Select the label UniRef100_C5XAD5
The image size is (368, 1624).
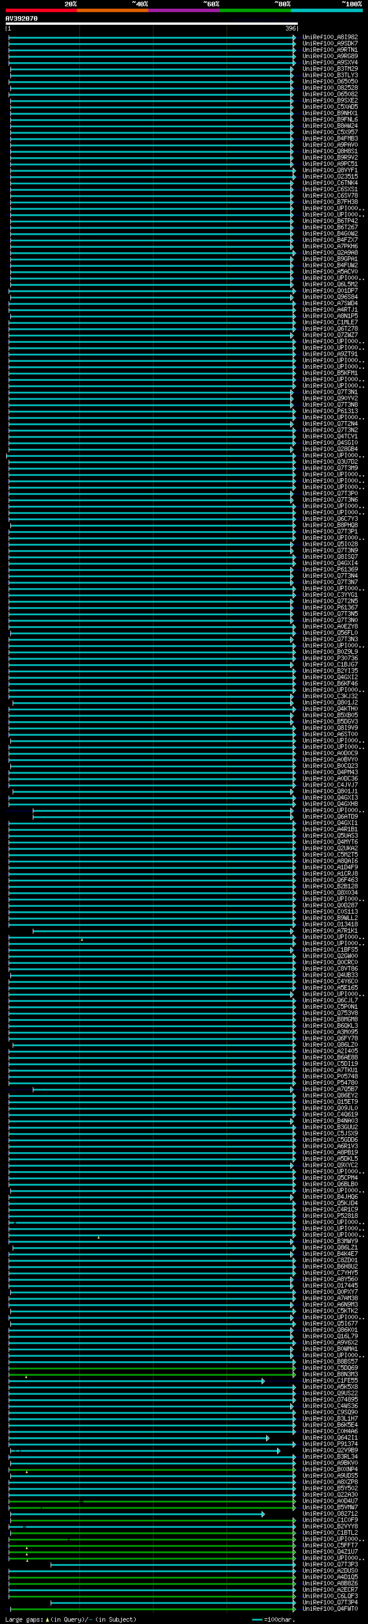click(x=330, y=107)
